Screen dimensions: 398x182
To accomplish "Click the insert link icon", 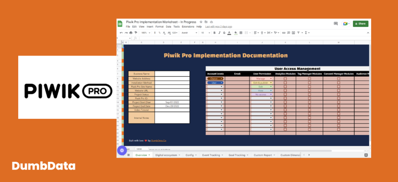I will 284,33.
